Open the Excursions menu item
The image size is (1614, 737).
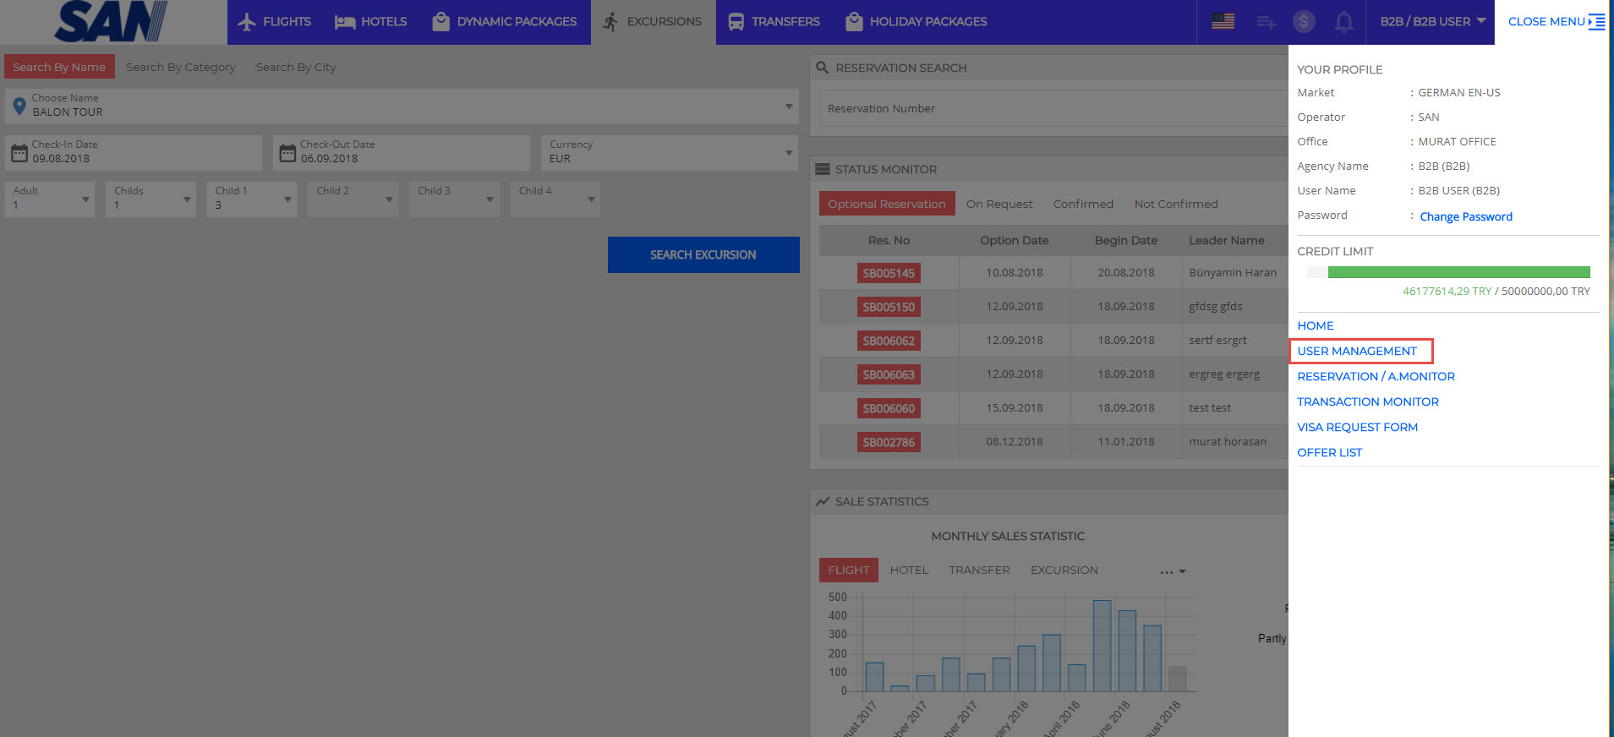pyautogui.click(x=653, y=22)
